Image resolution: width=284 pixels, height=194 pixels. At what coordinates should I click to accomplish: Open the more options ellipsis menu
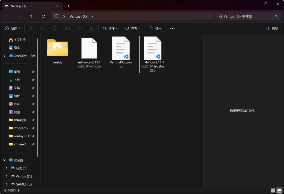click(x=173, y=29)
